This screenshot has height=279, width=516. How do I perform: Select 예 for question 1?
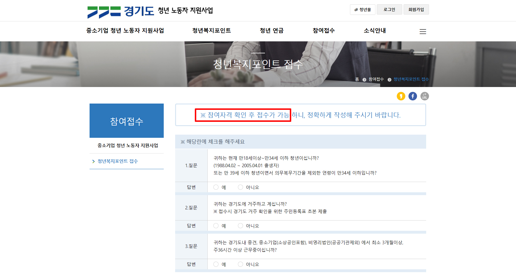[216, 187]
